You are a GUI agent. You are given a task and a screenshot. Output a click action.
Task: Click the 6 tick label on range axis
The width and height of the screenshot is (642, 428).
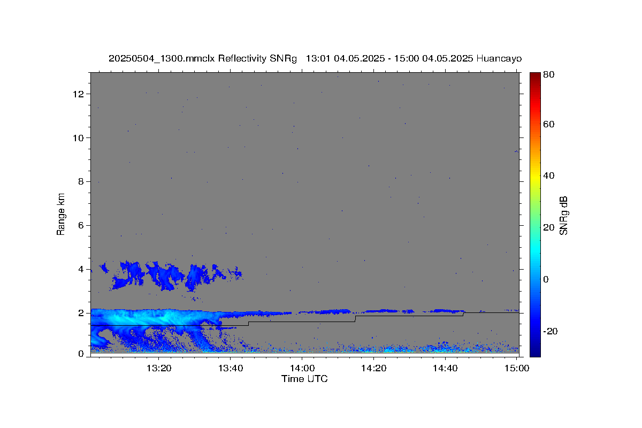pos(81,225)
